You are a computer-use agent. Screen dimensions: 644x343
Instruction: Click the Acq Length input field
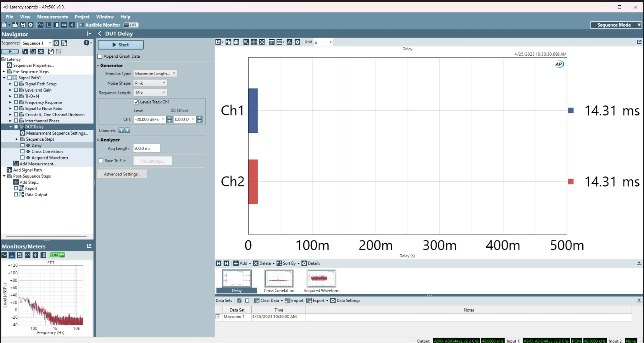147,149
